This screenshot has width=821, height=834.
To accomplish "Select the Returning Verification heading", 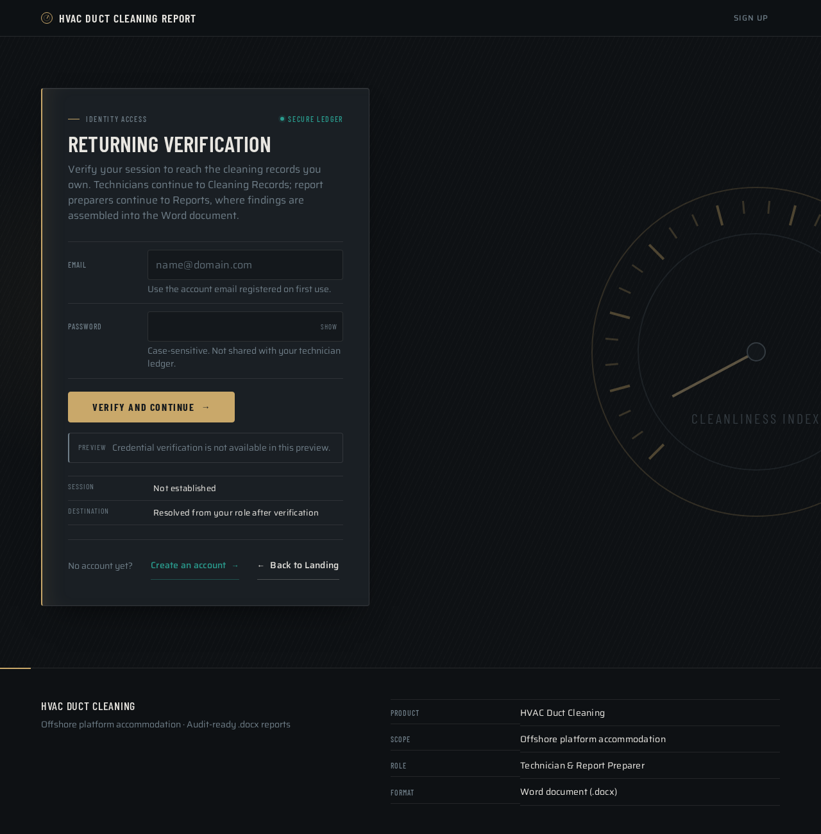I will click(170, 144).
